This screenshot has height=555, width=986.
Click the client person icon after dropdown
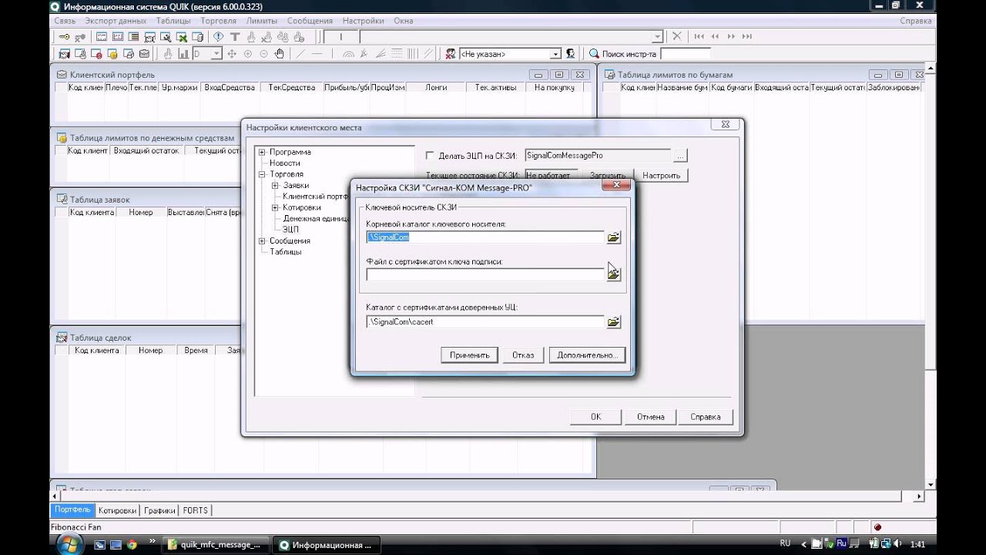coord(570,54)
